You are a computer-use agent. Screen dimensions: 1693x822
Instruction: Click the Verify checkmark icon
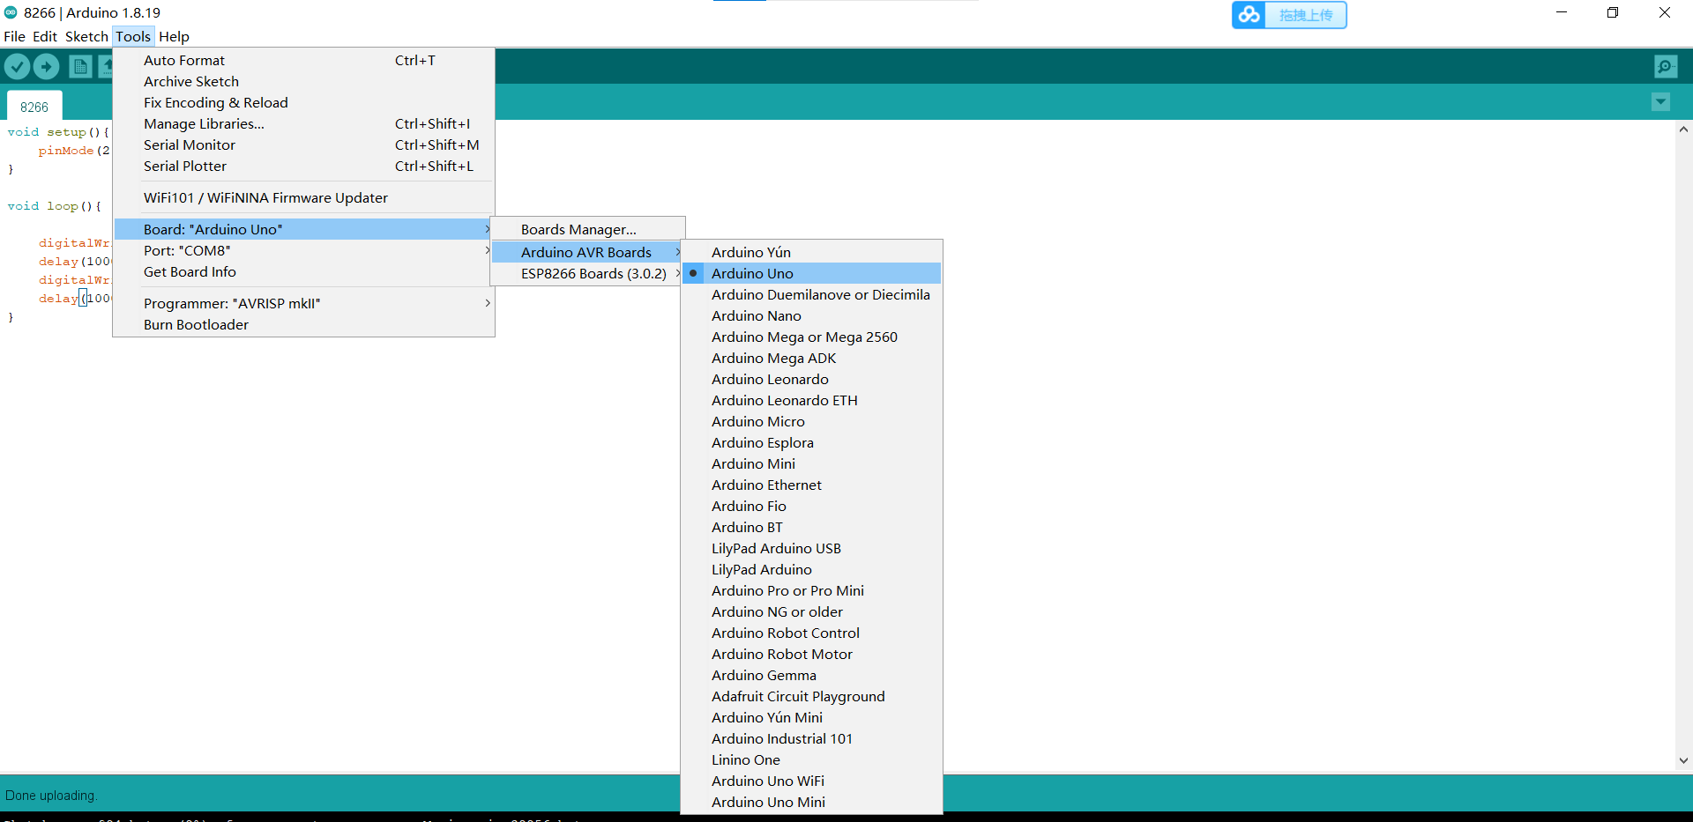(18, 66)
